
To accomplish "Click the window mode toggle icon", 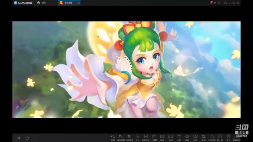I will (225, 3).
